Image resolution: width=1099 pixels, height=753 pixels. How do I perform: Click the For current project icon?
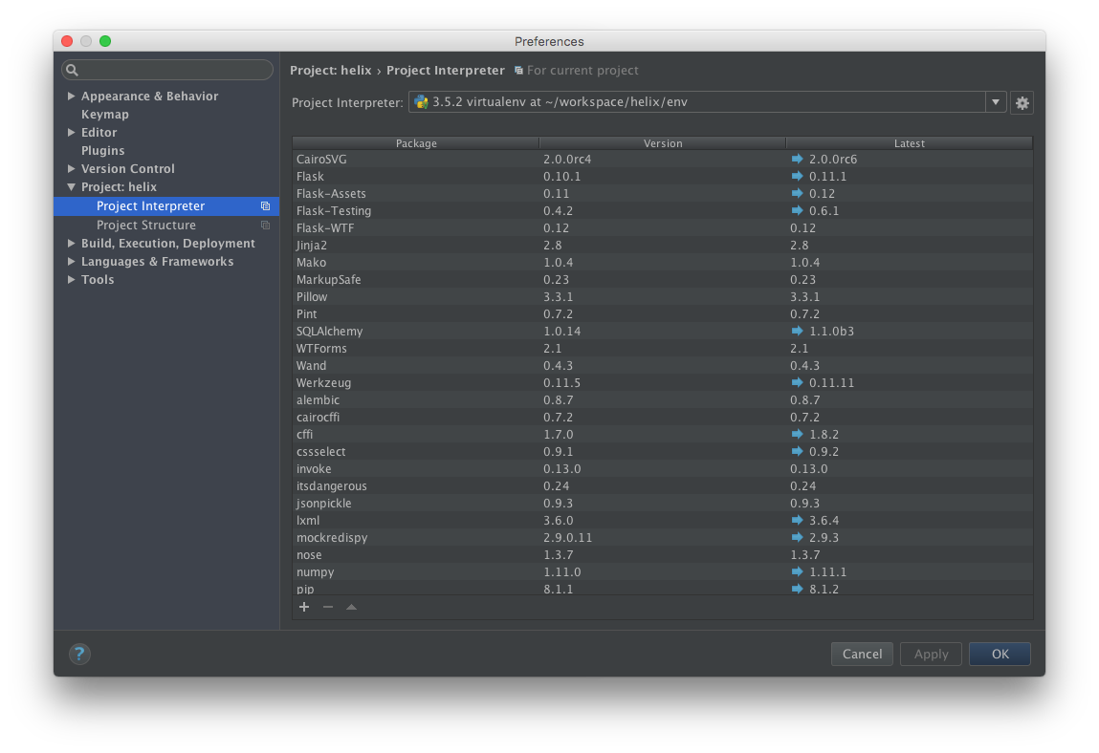518,70
